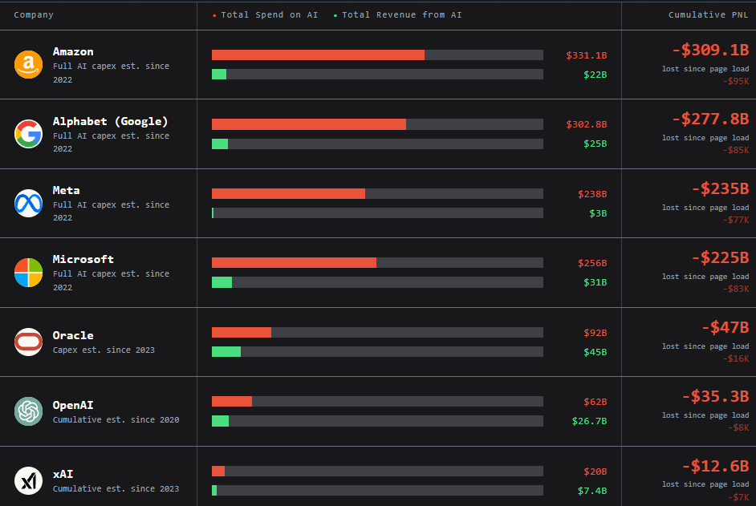Click the Alphabet Google logo icon
This screenshot has width=756, height=506.
(x=28, y=133)
